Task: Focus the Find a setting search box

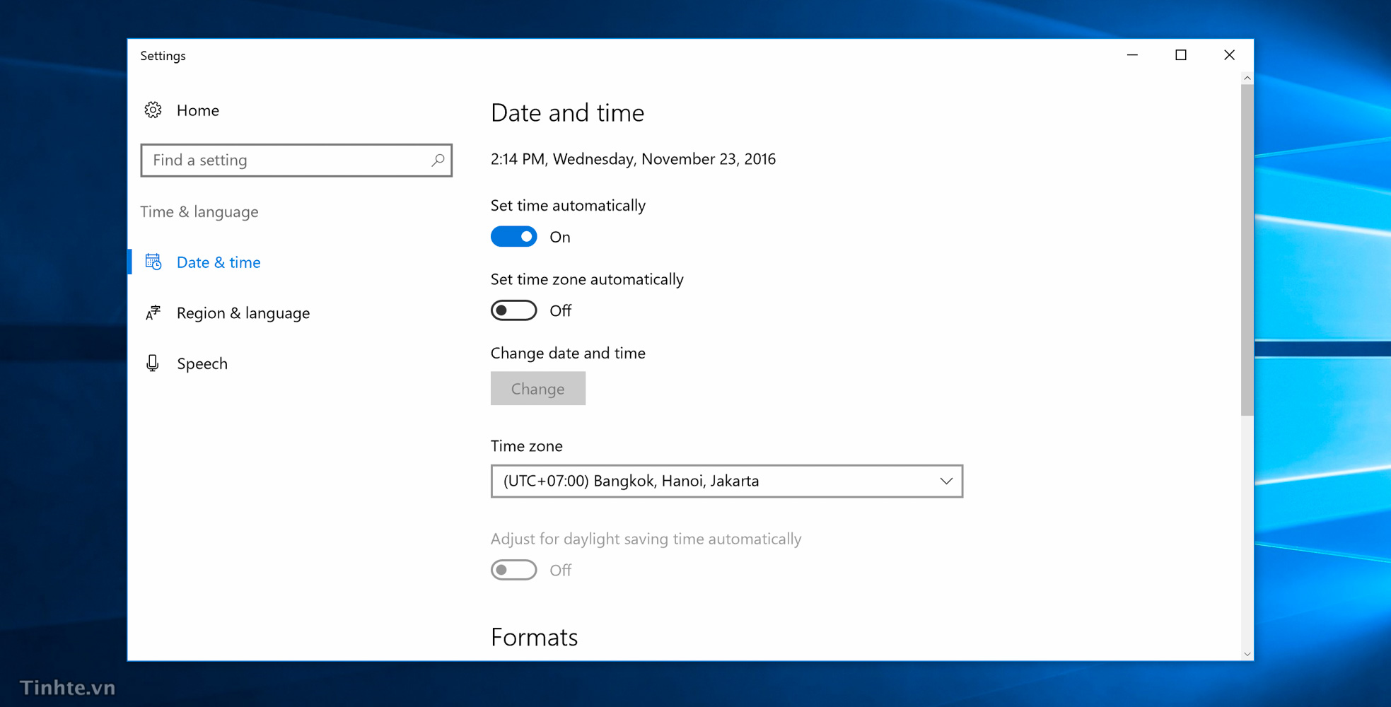Action: (x=296, y=160)
